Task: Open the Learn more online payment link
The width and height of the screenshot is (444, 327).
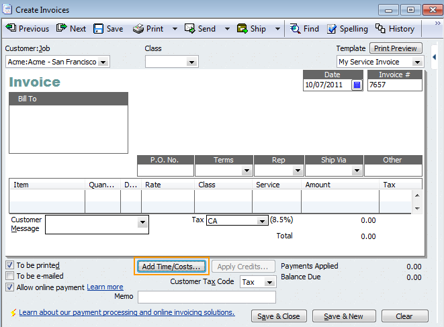Action: pyautogui.click(x=105, y=287)
